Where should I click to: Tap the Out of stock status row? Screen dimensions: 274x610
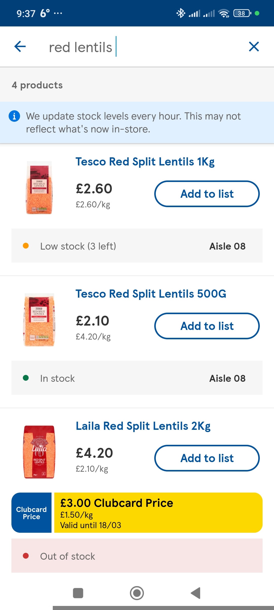[x=137, y=556]
